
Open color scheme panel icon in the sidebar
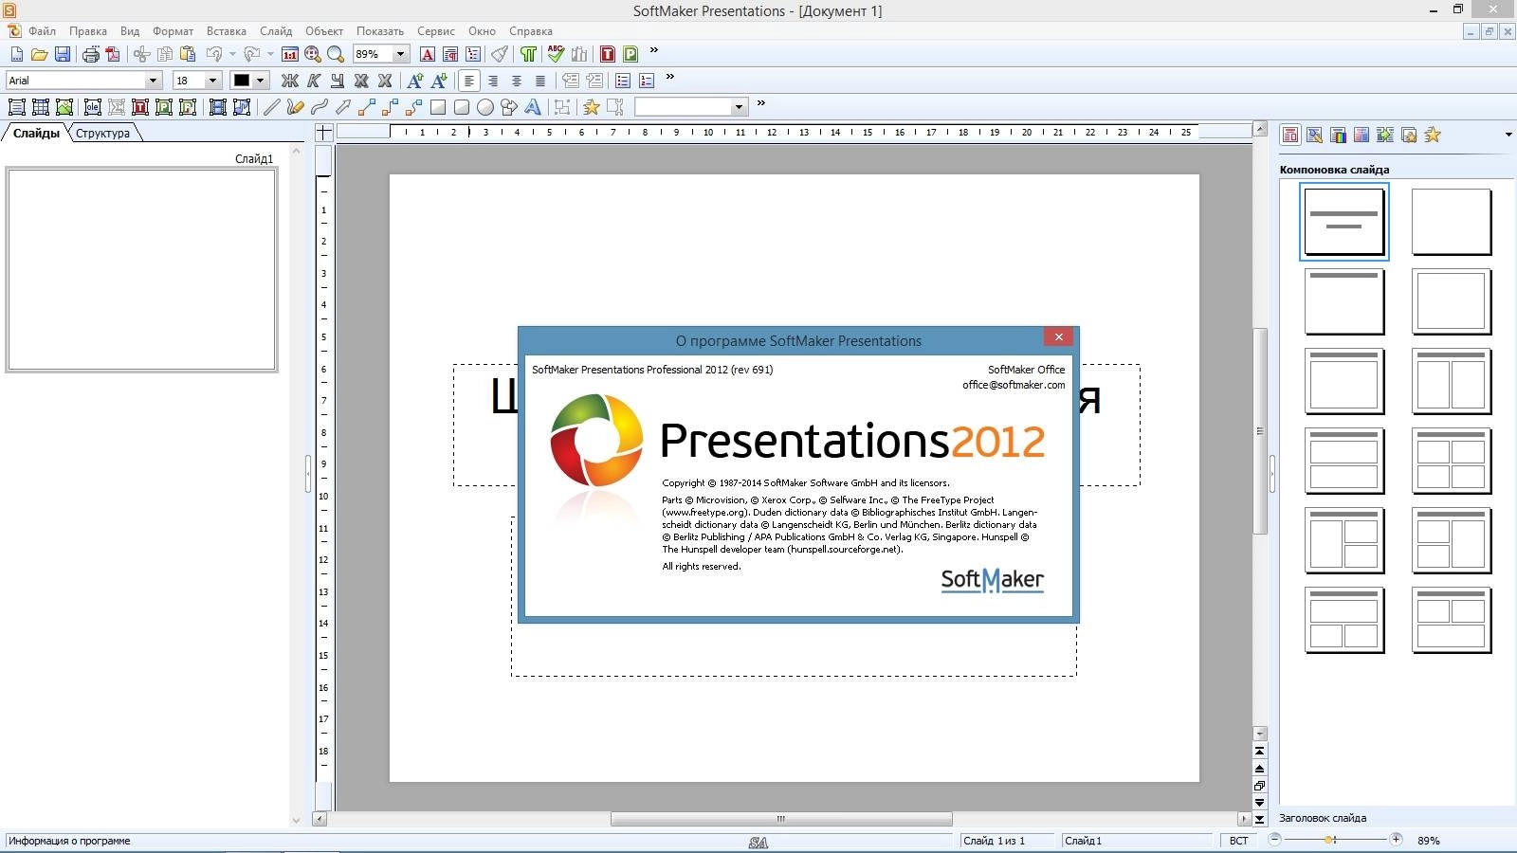1338,135
